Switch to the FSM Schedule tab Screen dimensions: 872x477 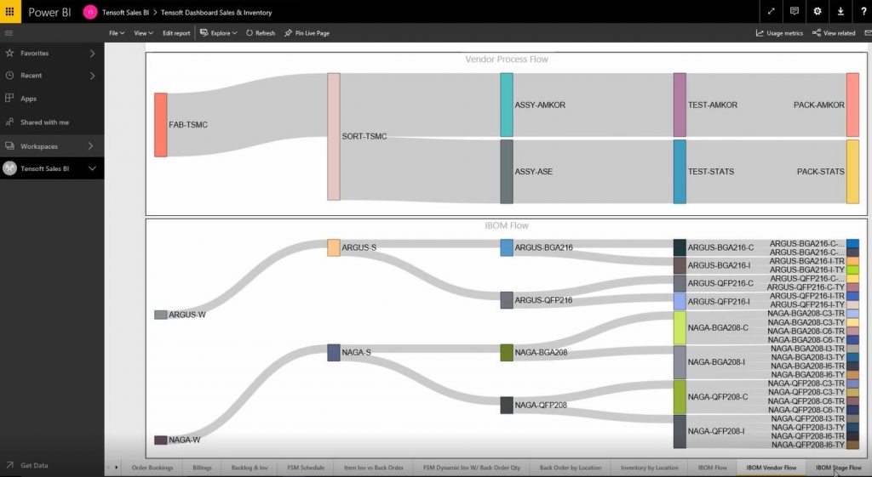(306, 468)
